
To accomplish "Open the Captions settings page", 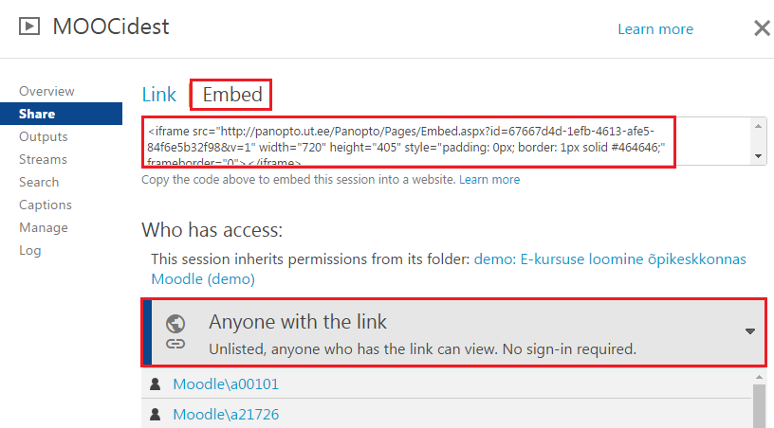I will 46,205.
